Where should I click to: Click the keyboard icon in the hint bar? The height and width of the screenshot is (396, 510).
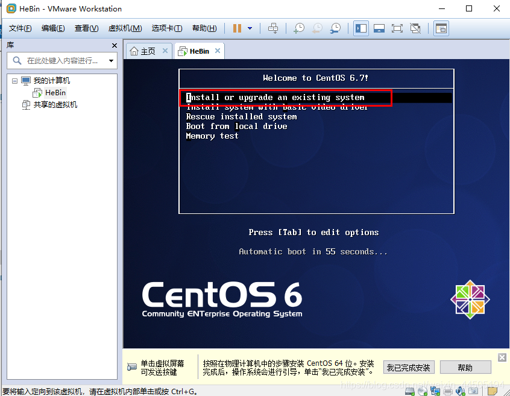point(132,367)
